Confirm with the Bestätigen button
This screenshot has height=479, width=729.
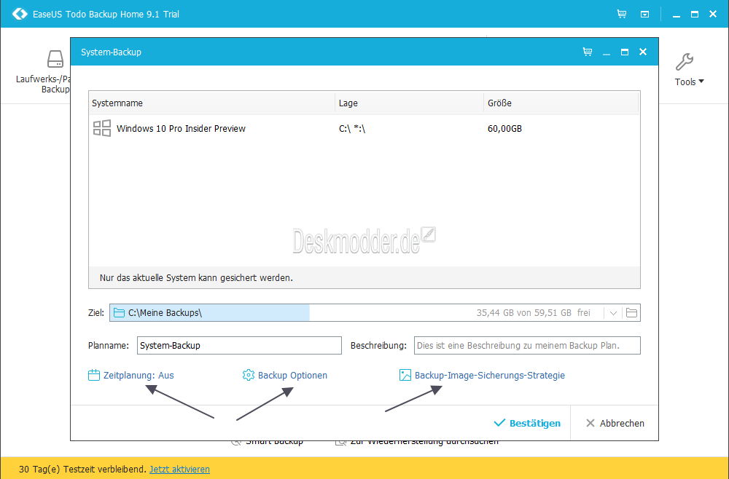tap(527, 423)
